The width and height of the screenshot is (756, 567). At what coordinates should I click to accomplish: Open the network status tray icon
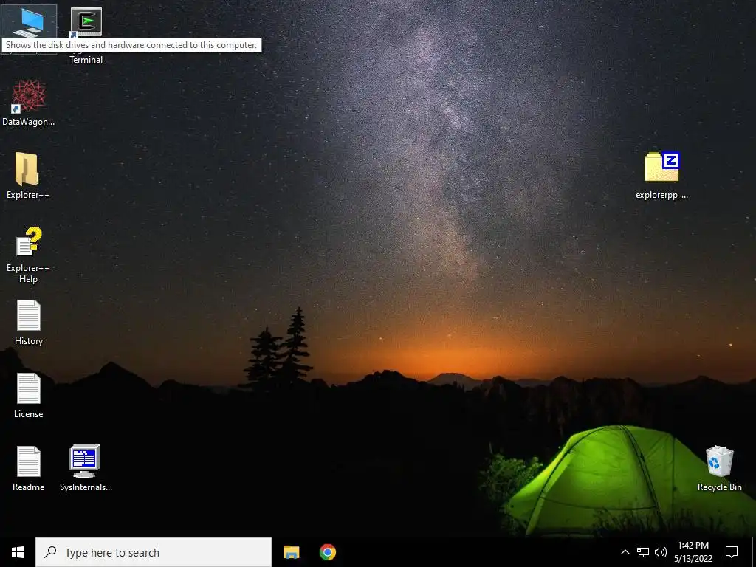[x=643, y=552]
